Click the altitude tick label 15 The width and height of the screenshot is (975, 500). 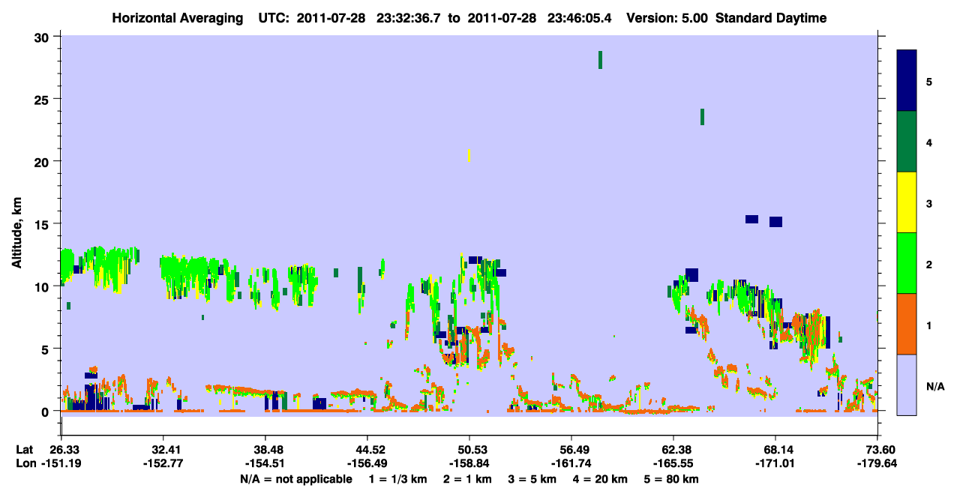coord(43,224)
